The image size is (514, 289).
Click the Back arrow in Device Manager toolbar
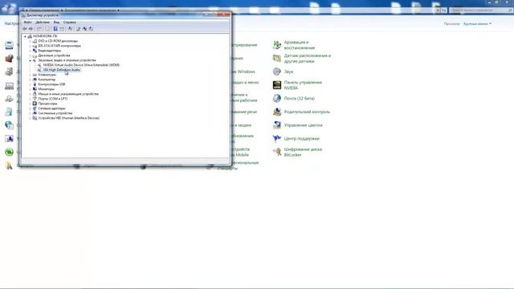(25, 29)
